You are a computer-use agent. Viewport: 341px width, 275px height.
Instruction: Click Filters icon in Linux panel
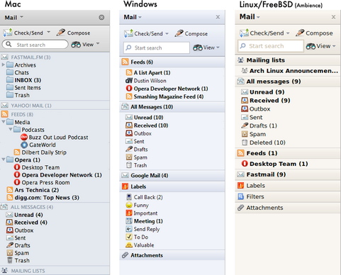pos(240,196)
